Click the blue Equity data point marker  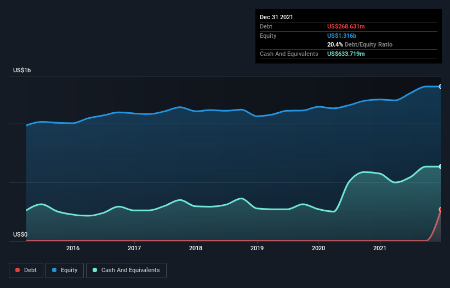tap(441, 87)
